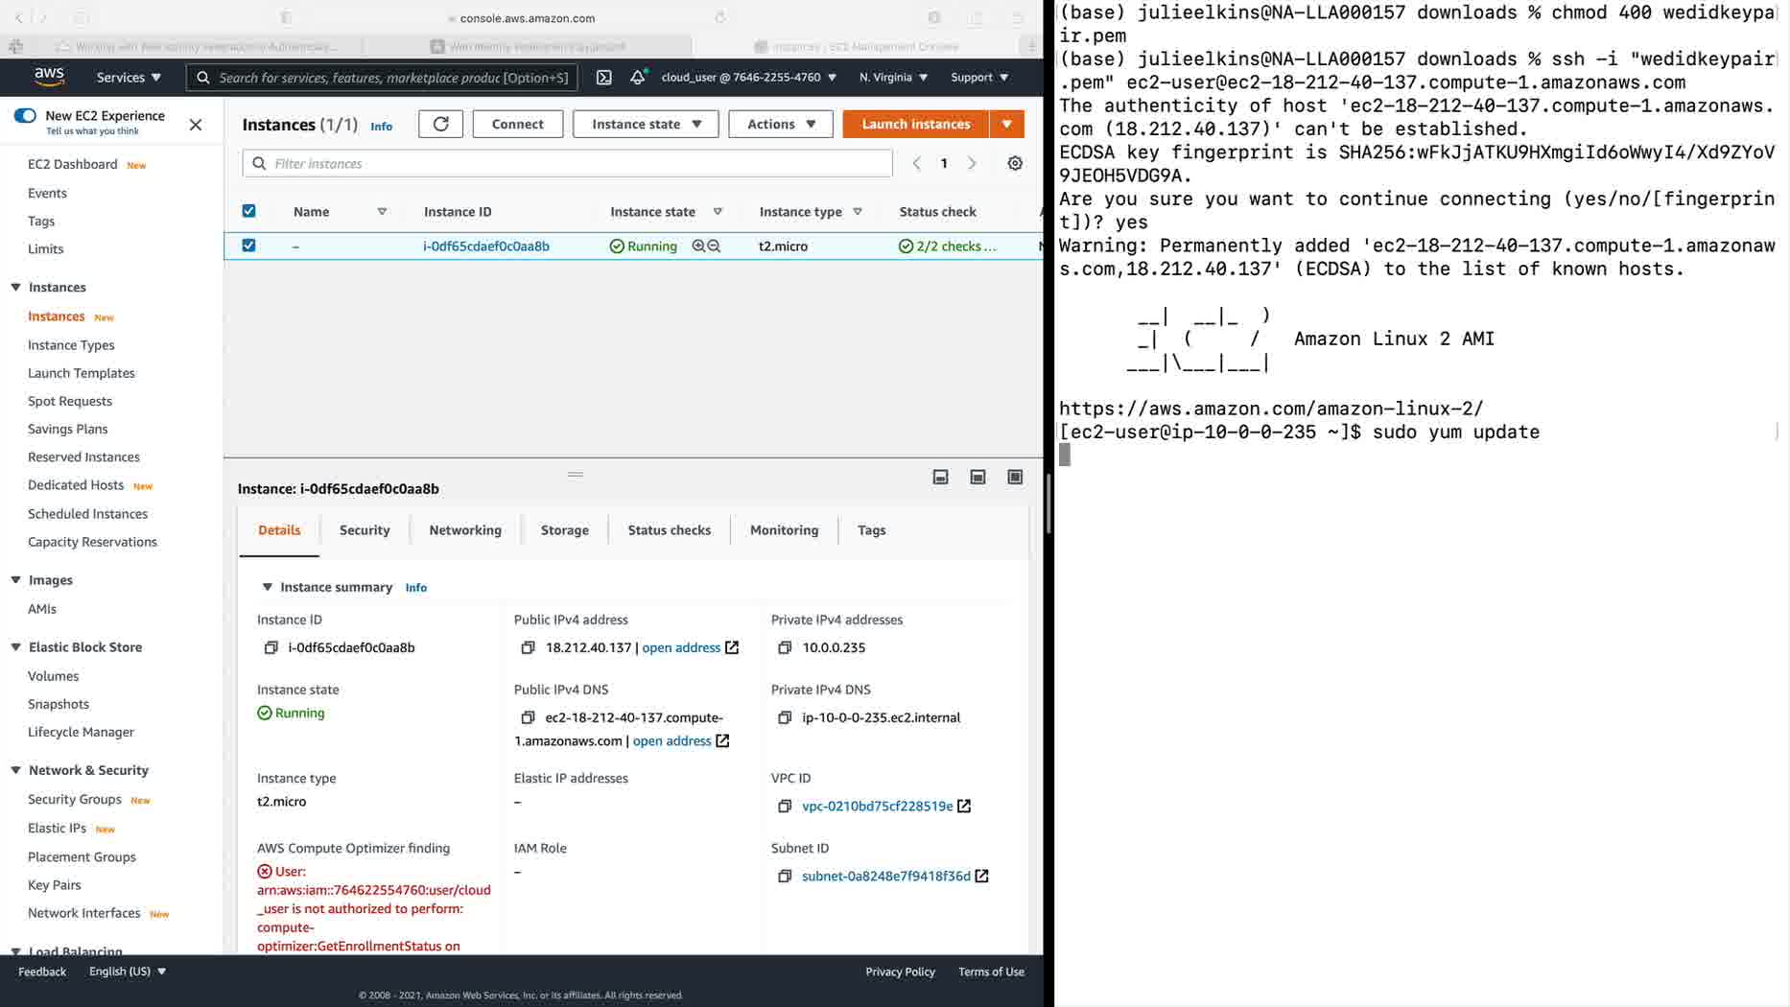Click Feedback in footer

[42, 972]
